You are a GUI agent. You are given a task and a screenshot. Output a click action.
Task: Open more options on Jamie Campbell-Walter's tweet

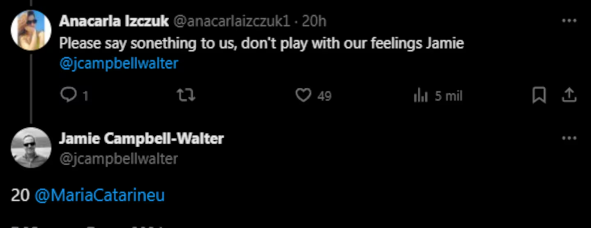point(569,139)
